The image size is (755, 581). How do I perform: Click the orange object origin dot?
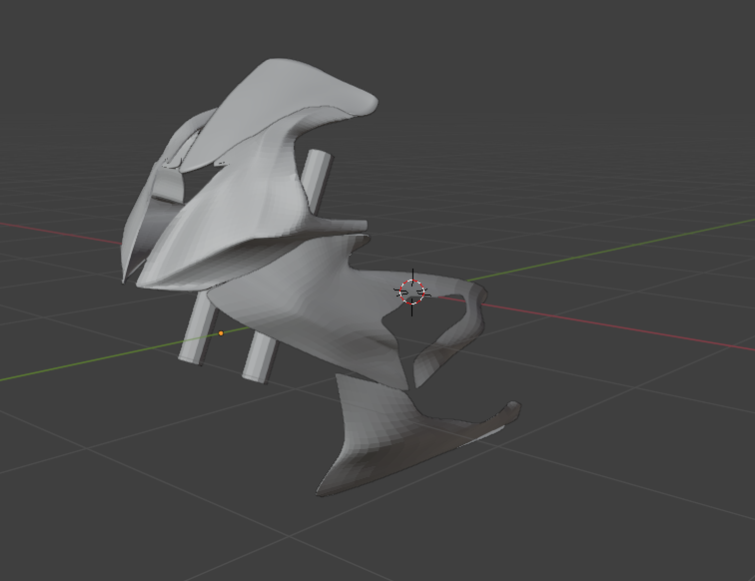(x=221, y=333)
